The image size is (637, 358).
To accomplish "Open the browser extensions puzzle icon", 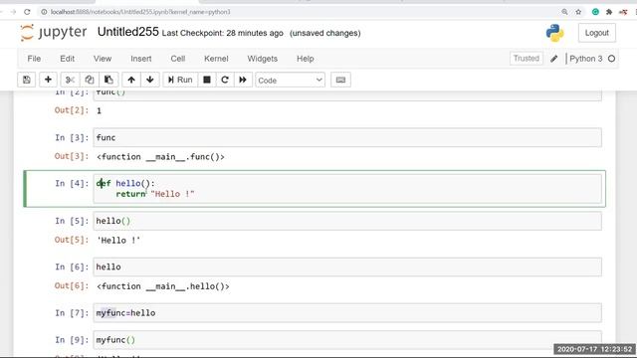I will [609, 12].
